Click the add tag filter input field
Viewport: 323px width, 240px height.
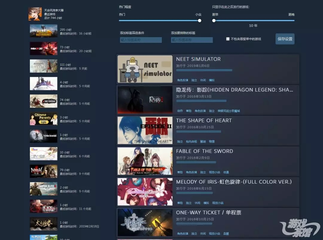pos(141,40)
